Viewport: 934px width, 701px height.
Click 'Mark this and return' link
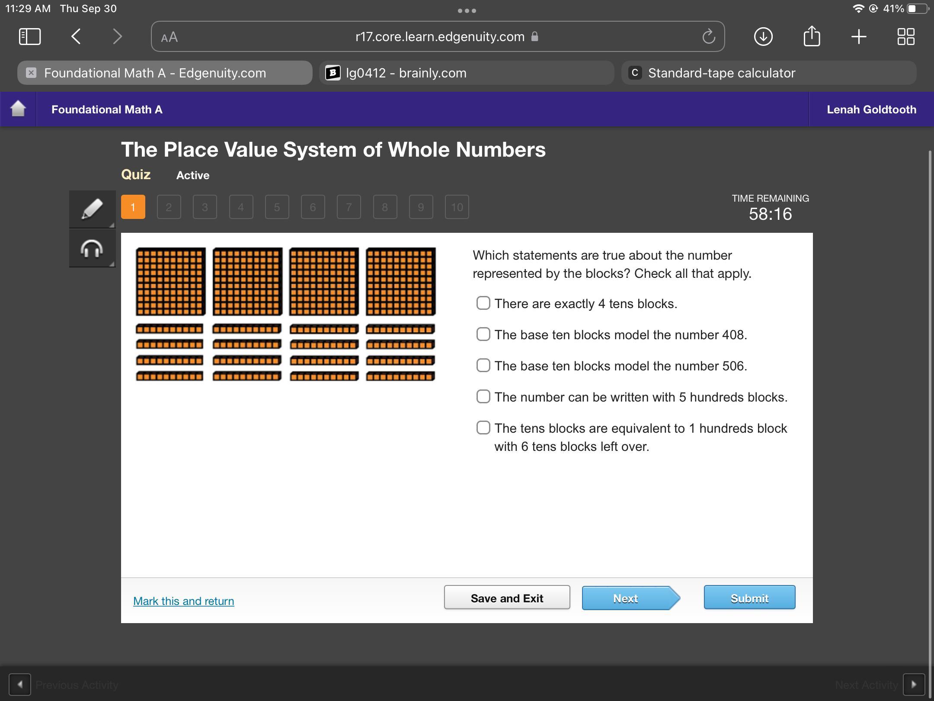183,601
